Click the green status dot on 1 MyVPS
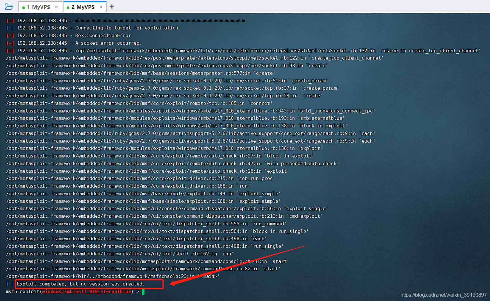 pos(23,8)
